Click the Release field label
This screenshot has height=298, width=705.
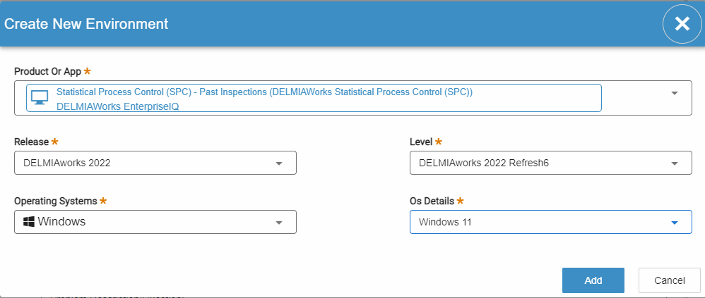[x=32, y=142]
